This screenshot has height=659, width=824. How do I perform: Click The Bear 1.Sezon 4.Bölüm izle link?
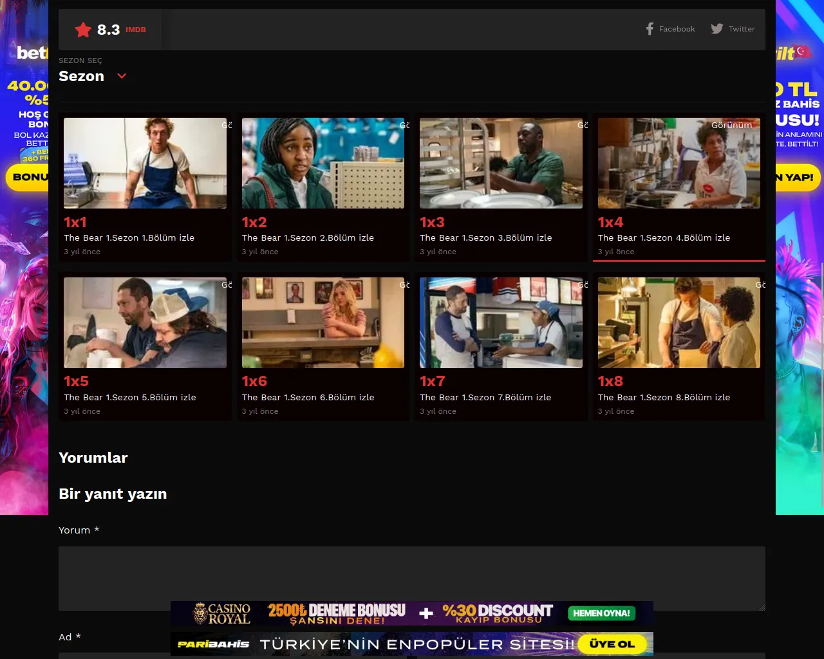pyautogui.click(x=664, y=237)
